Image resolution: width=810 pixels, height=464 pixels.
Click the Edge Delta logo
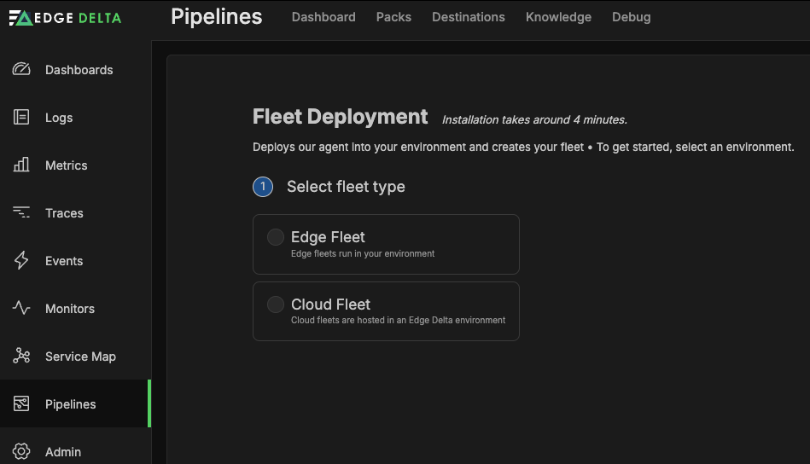click(65, 18)
